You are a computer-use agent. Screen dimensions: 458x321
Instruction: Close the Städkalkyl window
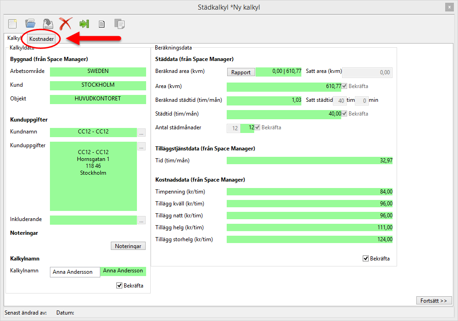[x=448, y=7]
